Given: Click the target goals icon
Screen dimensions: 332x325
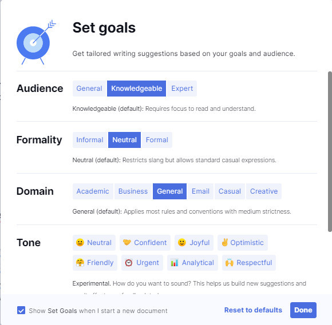Looking at the screenshot, I should click(36, 42).
